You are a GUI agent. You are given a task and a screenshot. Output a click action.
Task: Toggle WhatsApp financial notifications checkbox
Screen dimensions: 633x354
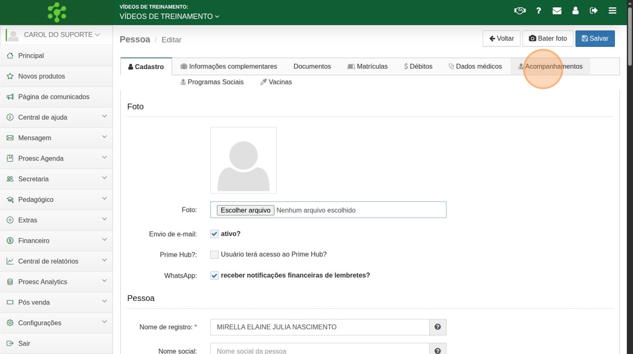click(x=214, y=275)
